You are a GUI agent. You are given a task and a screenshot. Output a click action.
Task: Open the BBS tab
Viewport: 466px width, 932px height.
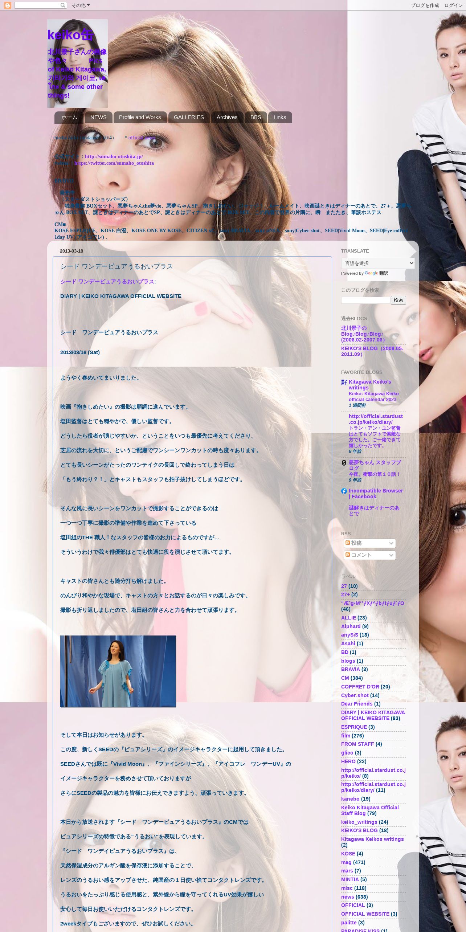click(x=256, y=117)
